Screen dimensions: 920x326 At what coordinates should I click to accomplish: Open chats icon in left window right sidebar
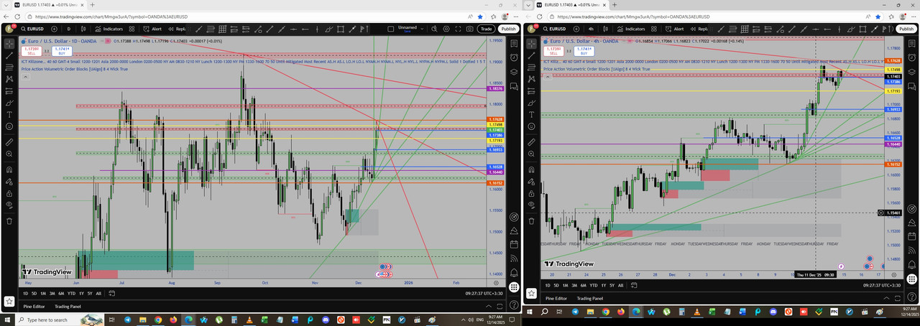pyautogui.click(x=514, y=85)
